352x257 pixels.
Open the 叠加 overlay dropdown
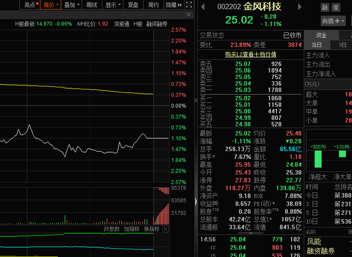pyautogui.click(x=71, y=5)
